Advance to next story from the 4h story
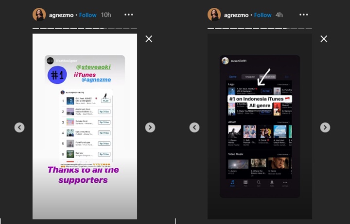 325,128
